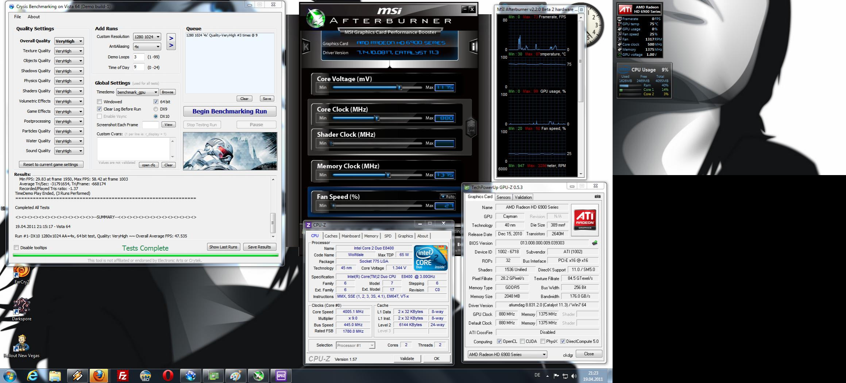Screen dimensions: 846x383
Task: Save BIOS using the GPU-Z chip icon
Action: 595,243
